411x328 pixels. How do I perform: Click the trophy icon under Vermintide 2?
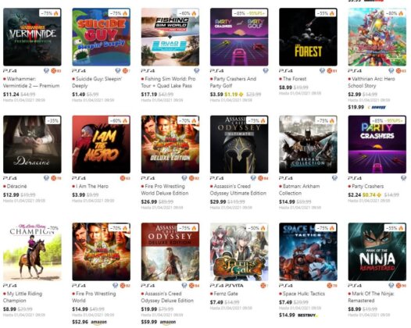click(46, 71)
